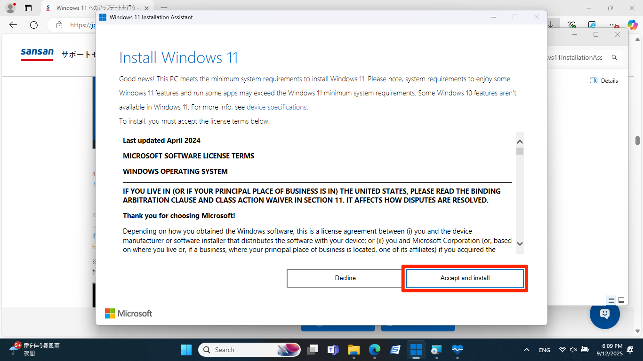Click the Edge page vertical scrollbar thumb

638,141
